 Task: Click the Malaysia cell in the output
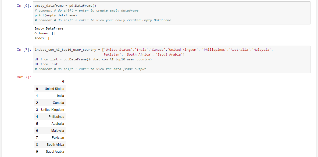pyautogui.click(x=58, y=131)
